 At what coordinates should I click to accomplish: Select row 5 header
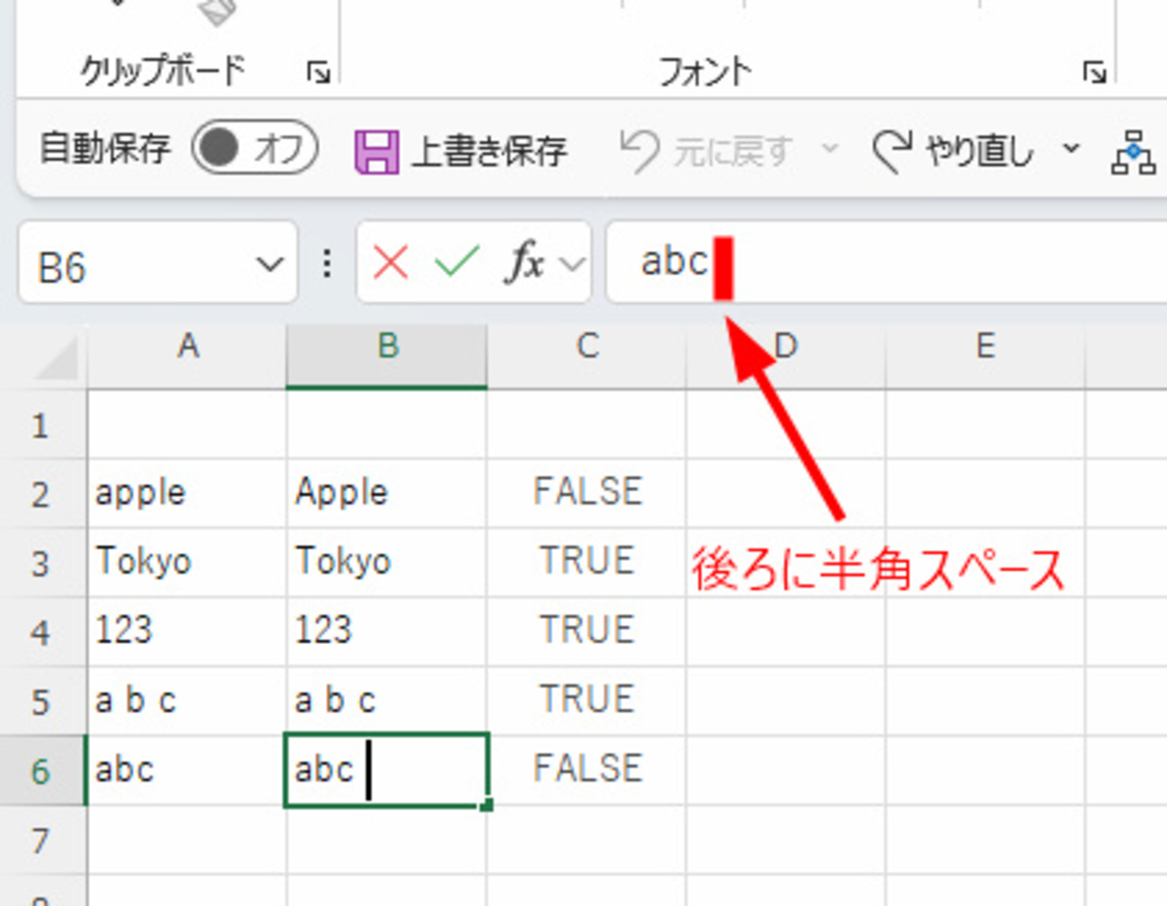point(41,701)
